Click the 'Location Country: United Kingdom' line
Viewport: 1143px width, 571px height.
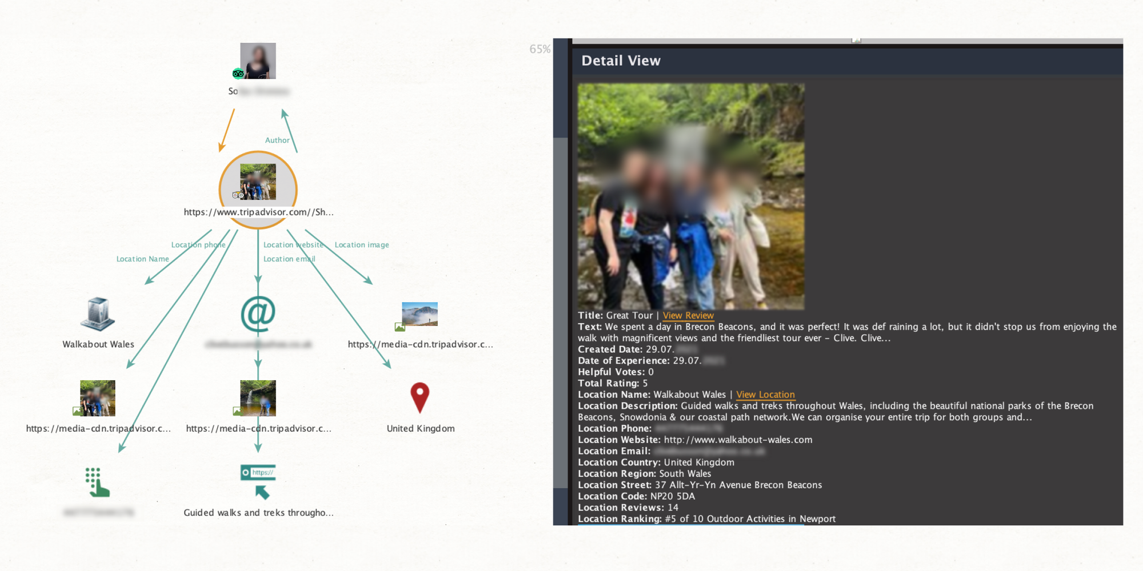coord(656,463)
